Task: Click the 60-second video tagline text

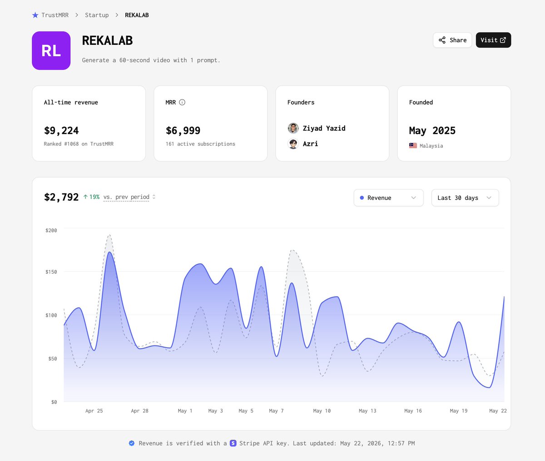Action: 151,60
